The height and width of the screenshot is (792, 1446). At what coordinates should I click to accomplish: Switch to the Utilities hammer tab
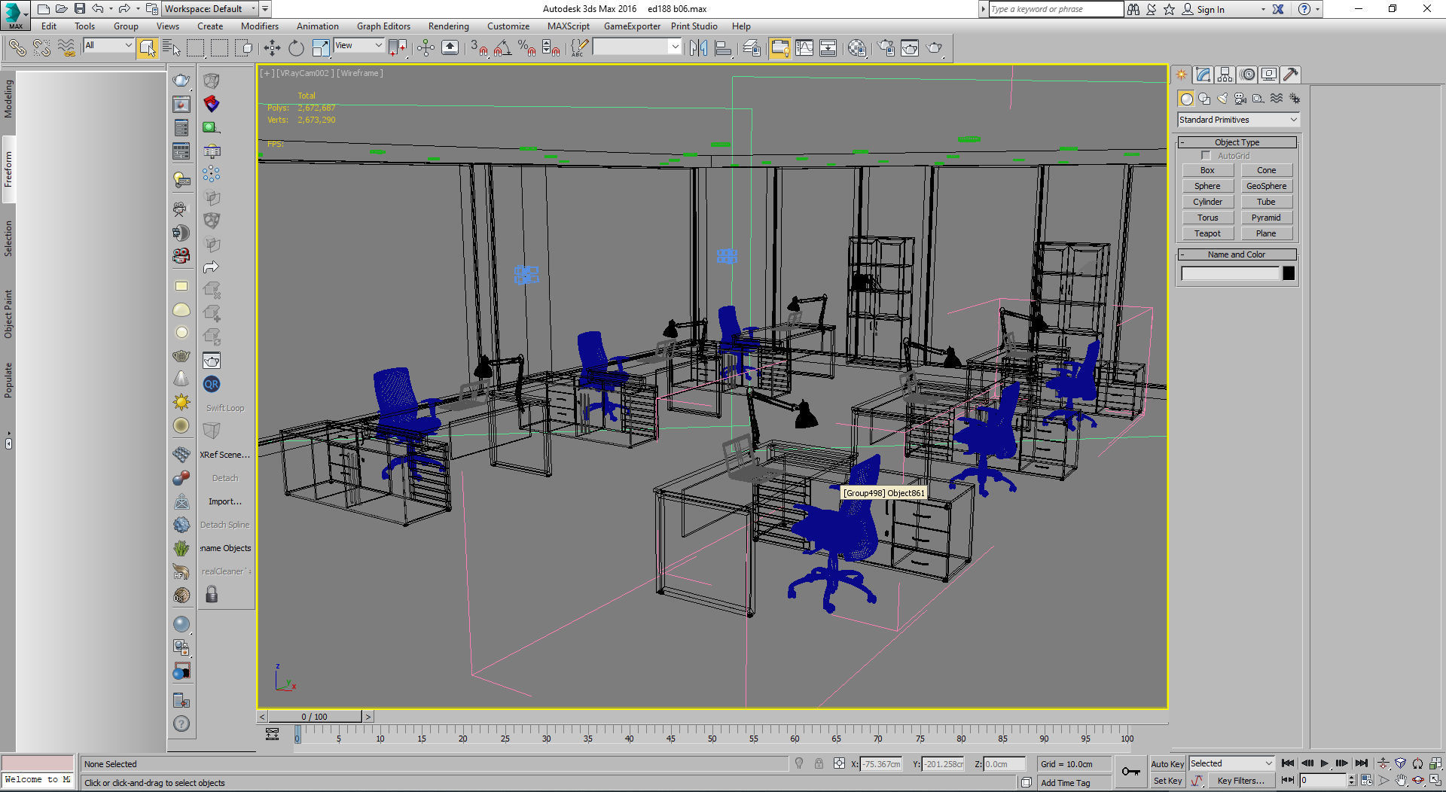coord(1290,75)
